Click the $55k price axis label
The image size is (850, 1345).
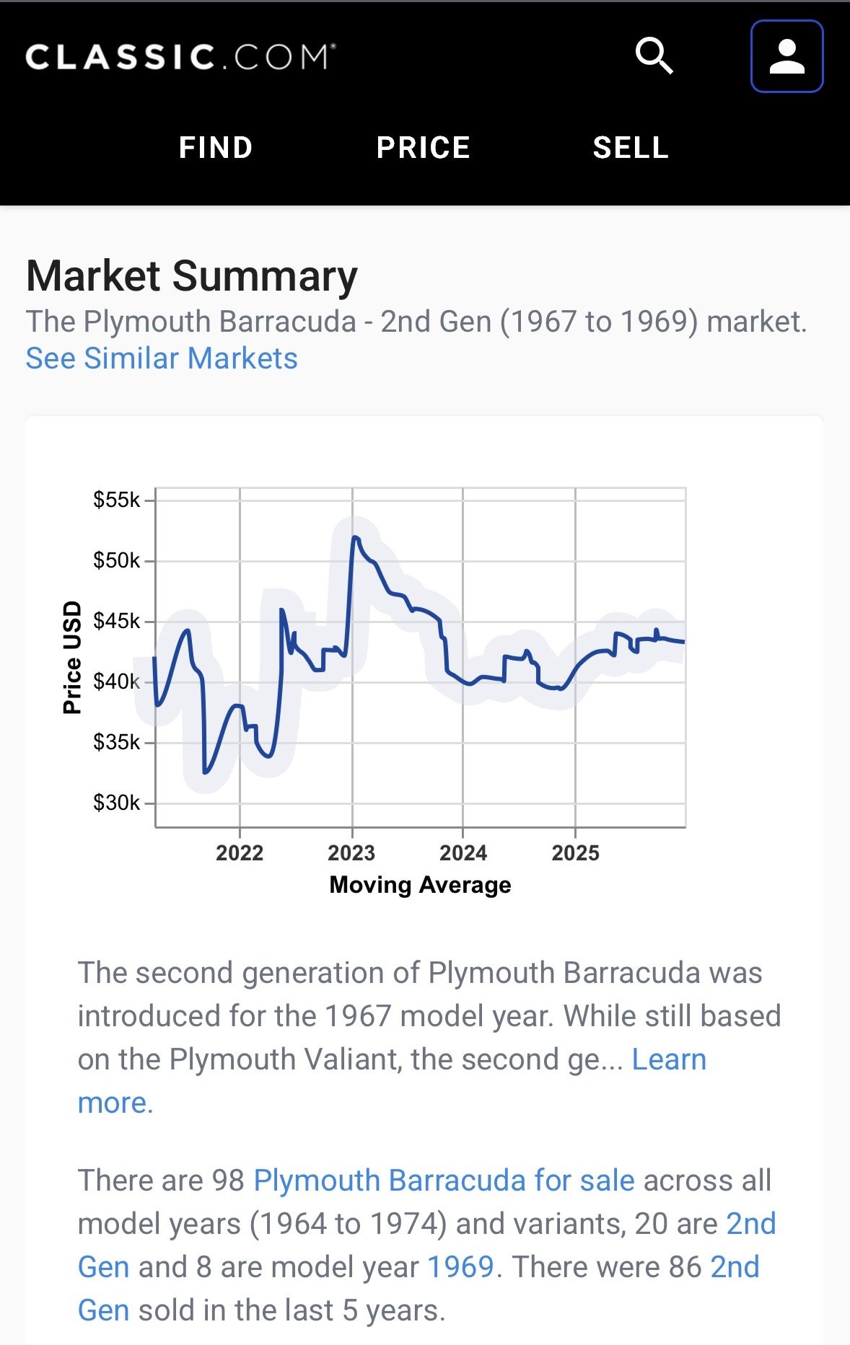(116, 500)
